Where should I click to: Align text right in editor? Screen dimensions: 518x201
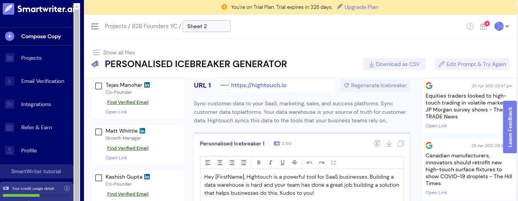[232, 162]
